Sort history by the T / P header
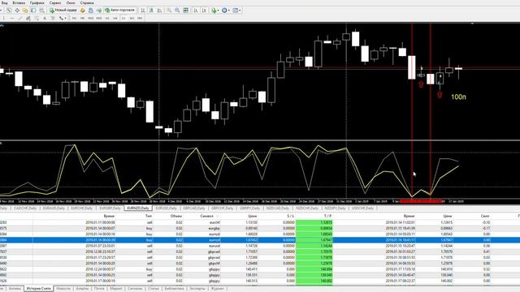The width and height of the screenshot is (520, 292). (327, 216)
